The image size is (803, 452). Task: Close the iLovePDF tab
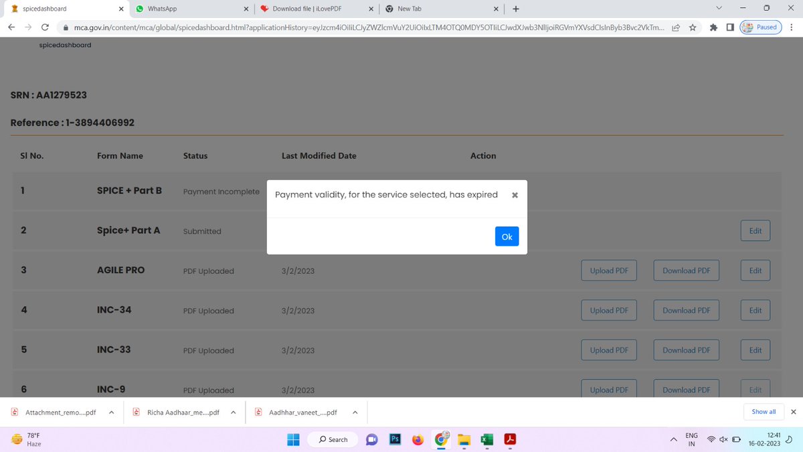tap(371, 9)
